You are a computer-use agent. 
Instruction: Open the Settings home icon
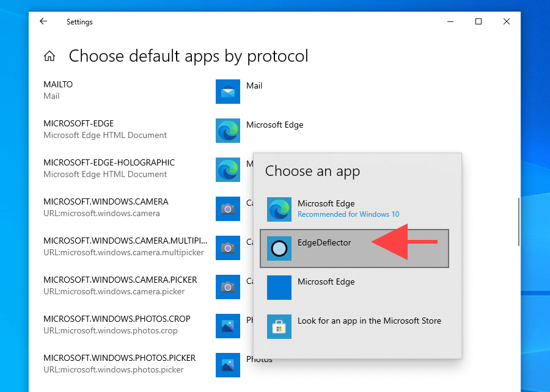point(50,56)
